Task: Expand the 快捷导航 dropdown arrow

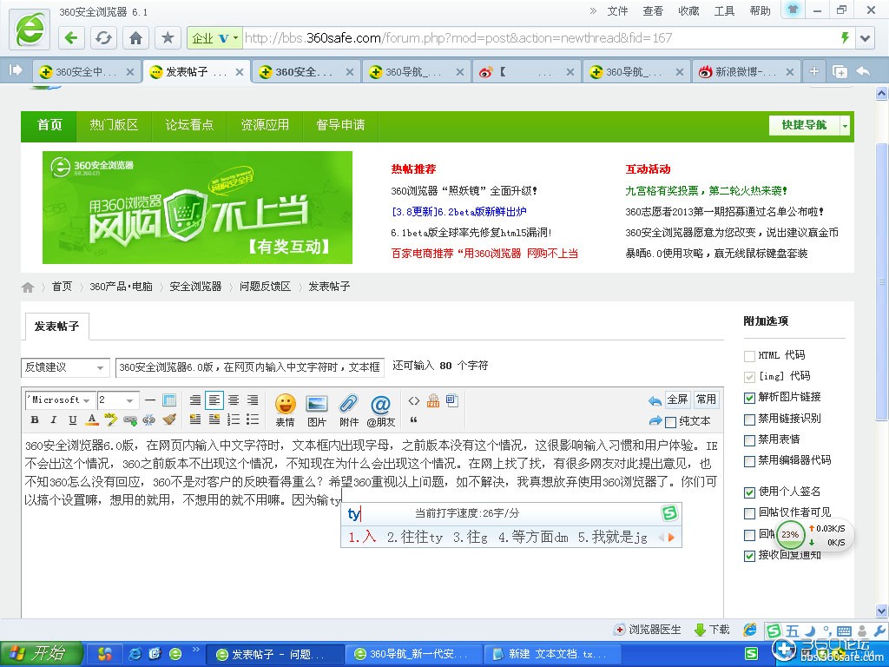Action: pos(845,125)
